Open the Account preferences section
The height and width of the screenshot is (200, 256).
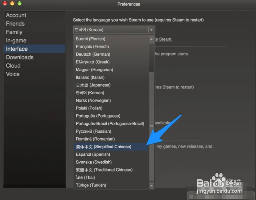(34, 15)
